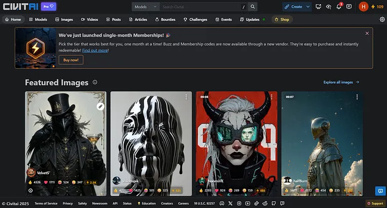Follow the Find out more link
The image size is (387, 208).
point(95,51)
